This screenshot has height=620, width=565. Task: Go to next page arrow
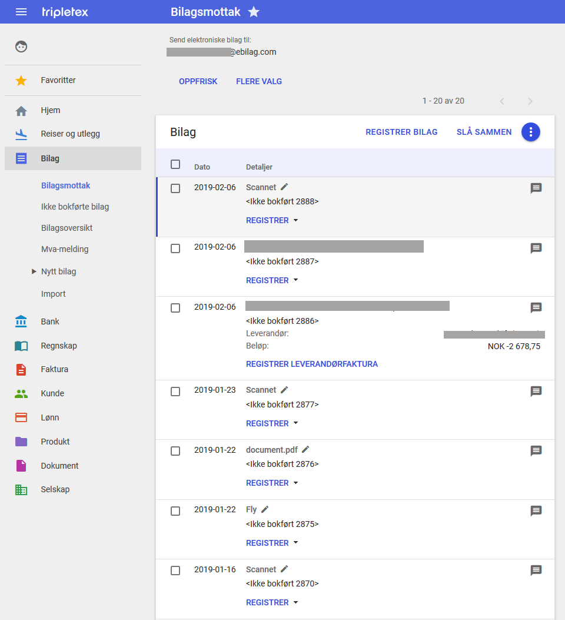pyautogui.click(x=530, y=101)
